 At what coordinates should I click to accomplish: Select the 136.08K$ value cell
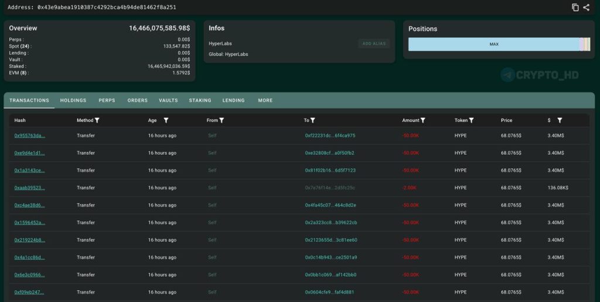[558, 188]
